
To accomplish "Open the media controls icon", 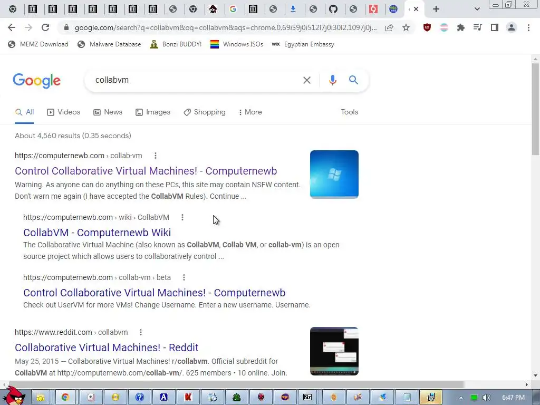I will pyautogui.click(x=478, y=27).
